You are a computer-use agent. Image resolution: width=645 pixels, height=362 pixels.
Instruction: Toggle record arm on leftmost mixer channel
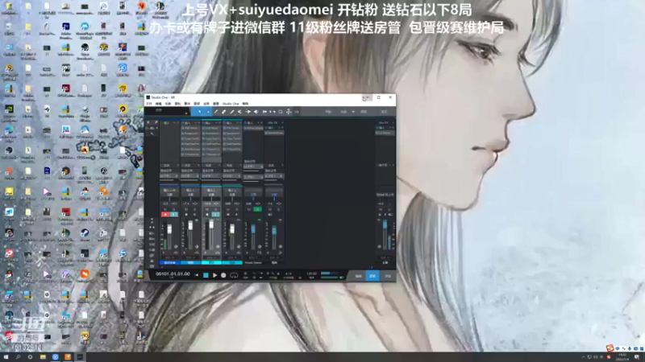[165, 214]
